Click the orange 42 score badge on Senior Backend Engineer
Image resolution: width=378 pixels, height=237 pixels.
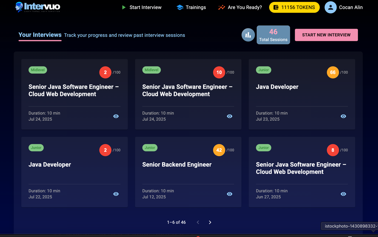coord(219,150)
